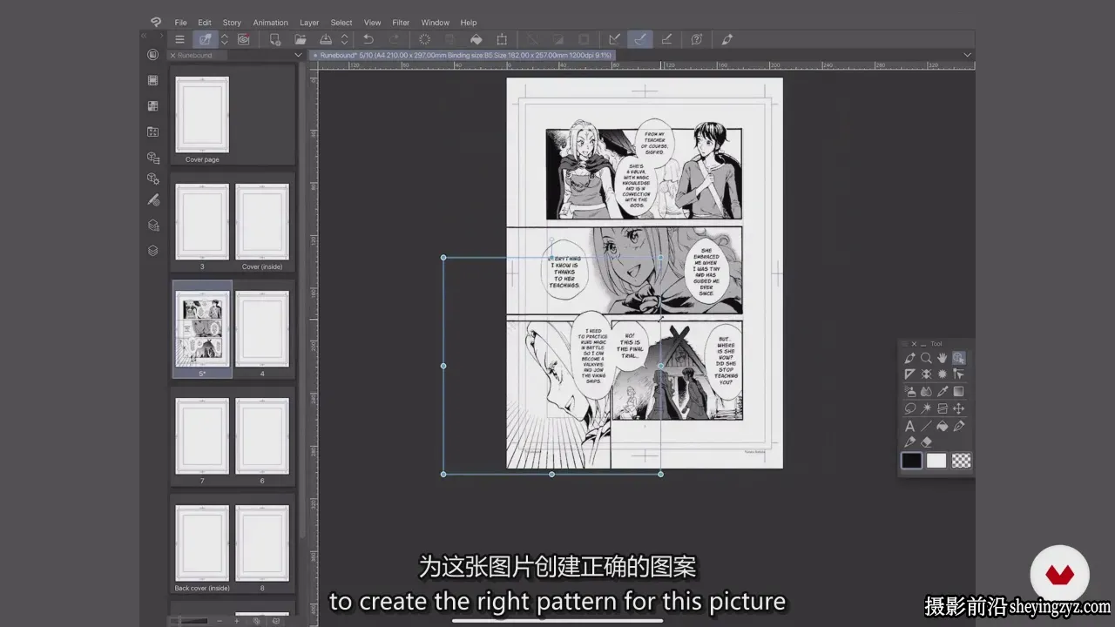Select the Lasso selection tool
Viewport: 1115px width, 627px height.
pos(909,408)
